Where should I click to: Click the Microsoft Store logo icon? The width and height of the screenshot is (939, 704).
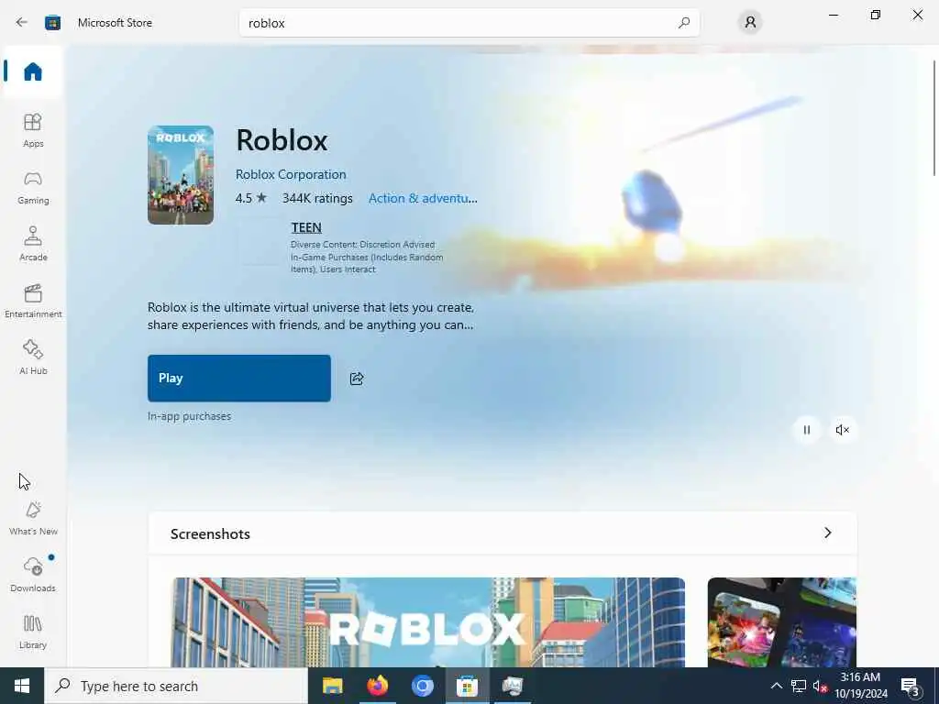point(52,23)
